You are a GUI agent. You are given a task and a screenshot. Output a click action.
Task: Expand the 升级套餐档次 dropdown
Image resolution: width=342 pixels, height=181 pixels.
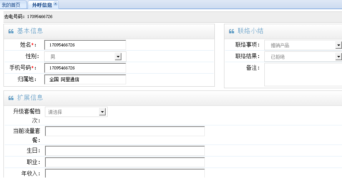(102, 112)
